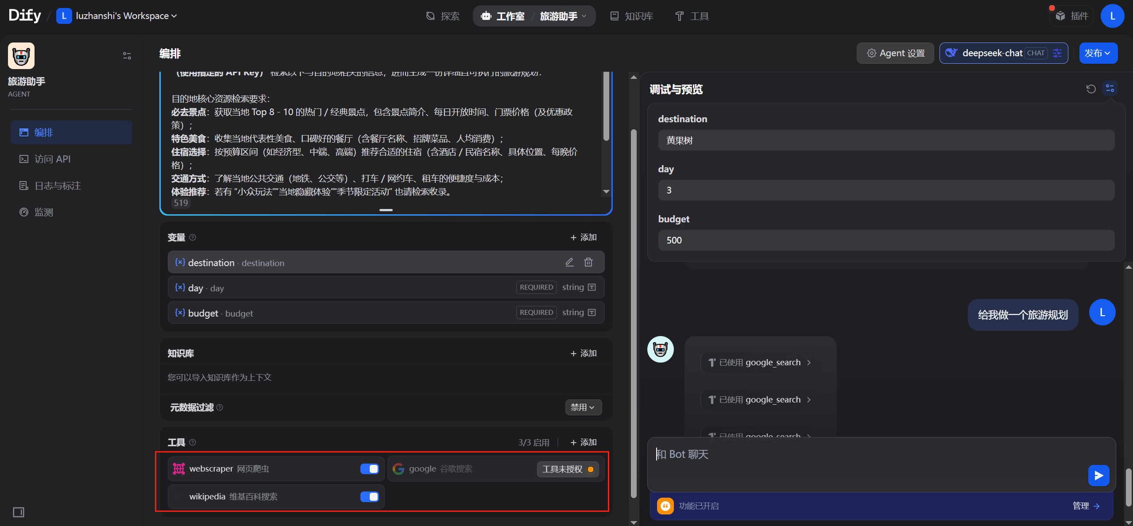Viewport: 1133px width, 526px height.
Task: Open the 元数据过滤 禁用 dropdown
Action: pos(583,407)
